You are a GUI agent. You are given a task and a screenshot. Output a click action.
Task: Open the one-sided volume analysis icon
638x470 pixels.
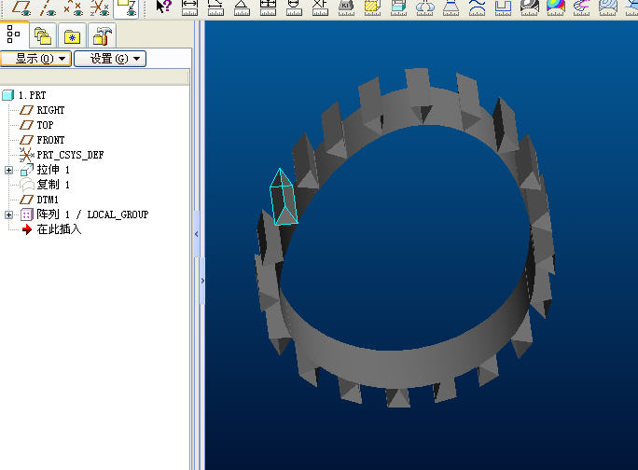point(398,7)
